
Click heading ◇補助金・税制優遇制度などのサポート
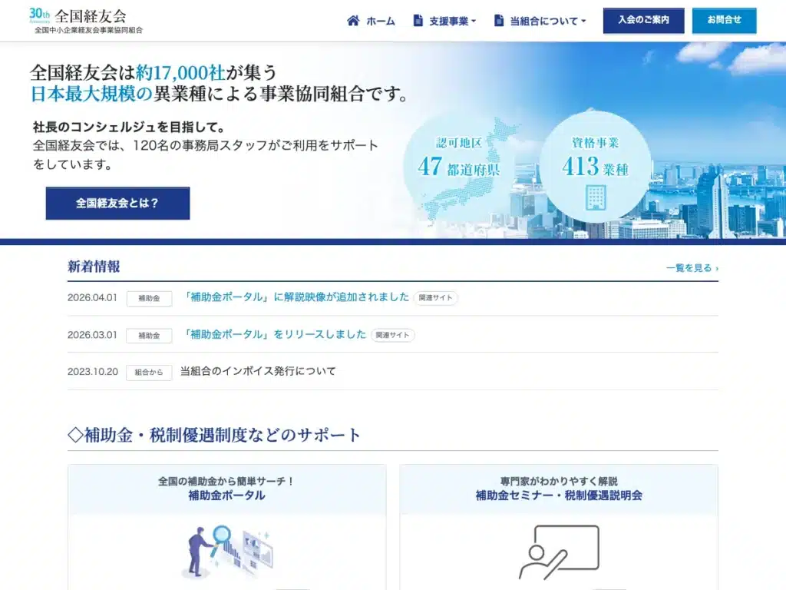coord(214,435)
